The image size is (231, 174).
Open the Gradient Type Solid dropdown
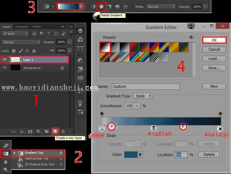point(143,96)
